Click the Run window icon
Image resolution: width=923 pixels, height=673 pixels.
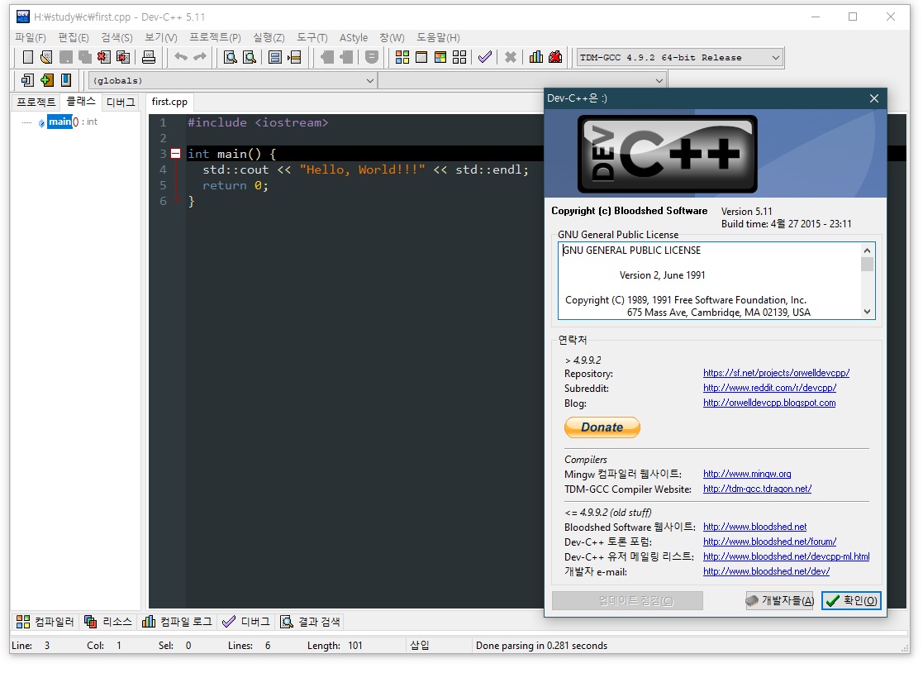(x=421, y=57)
